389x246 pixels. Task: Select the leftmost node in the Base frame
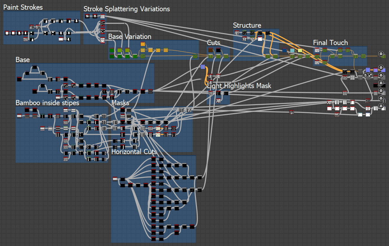pyautogui.click(x=19, y=79)
